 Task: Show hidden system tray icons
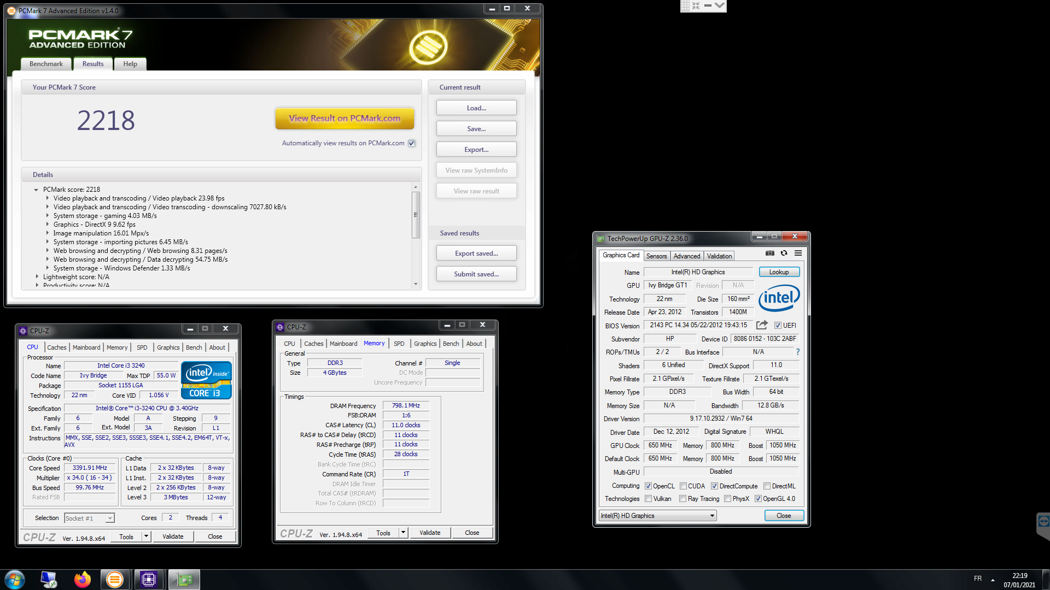click(993, 580)
